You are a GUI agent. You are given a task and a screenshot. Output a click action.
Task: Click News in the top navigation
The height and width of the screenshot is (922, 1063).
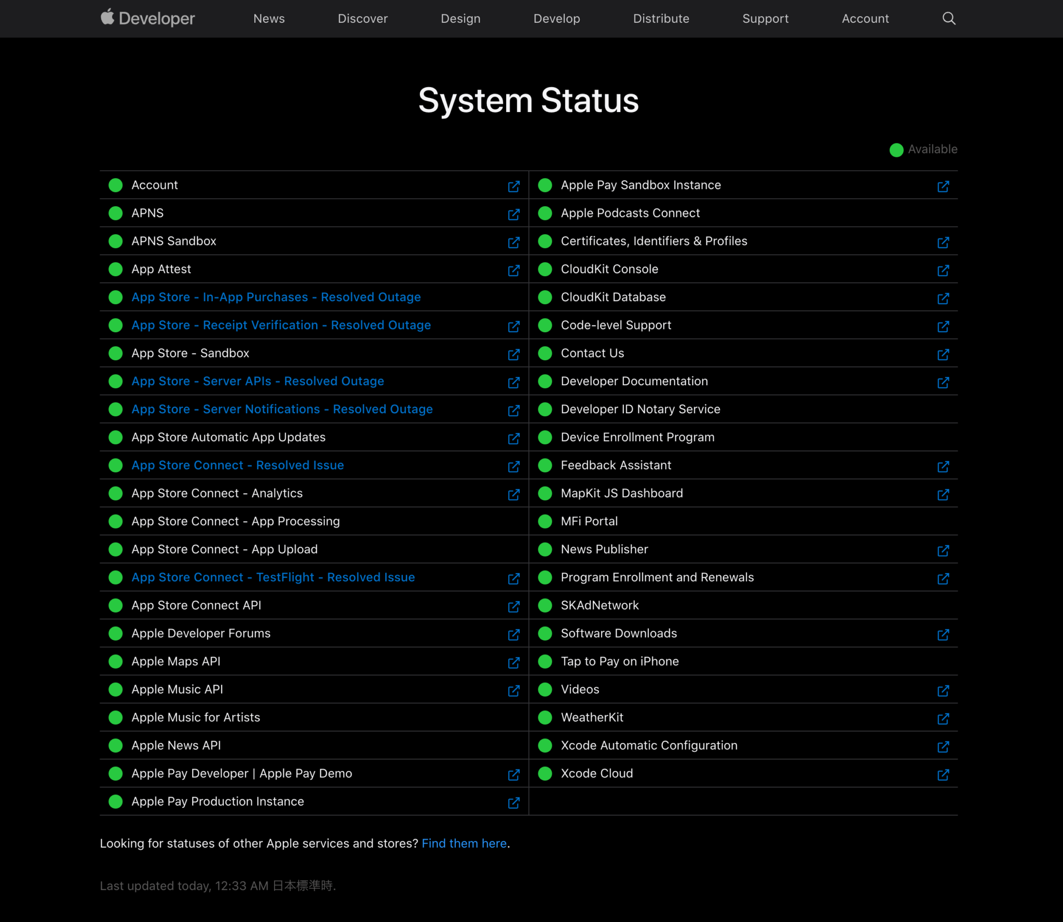pos(269,19)
